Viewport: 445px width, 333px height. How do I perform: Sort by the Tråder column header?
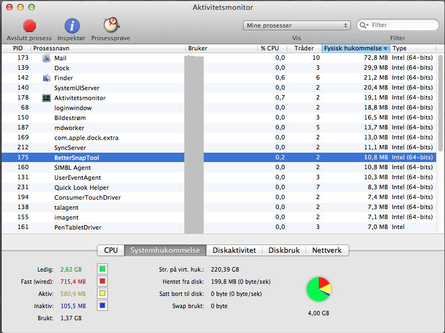pyautogui.click(x=304, y=48)
